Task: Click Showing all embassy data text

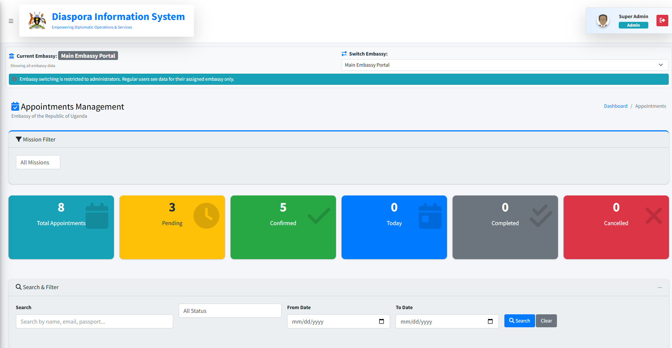Action: tap(33, 66)
